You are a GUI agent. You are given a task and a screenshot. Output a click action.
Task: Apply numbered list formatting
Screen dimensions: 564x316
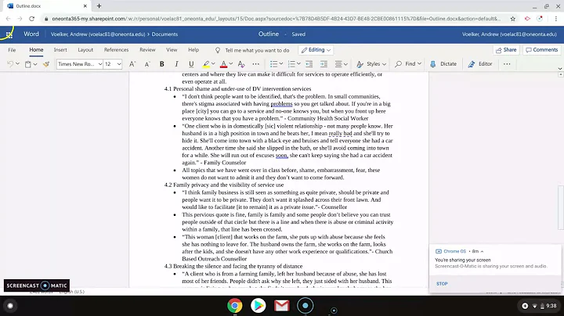(291, 64)
